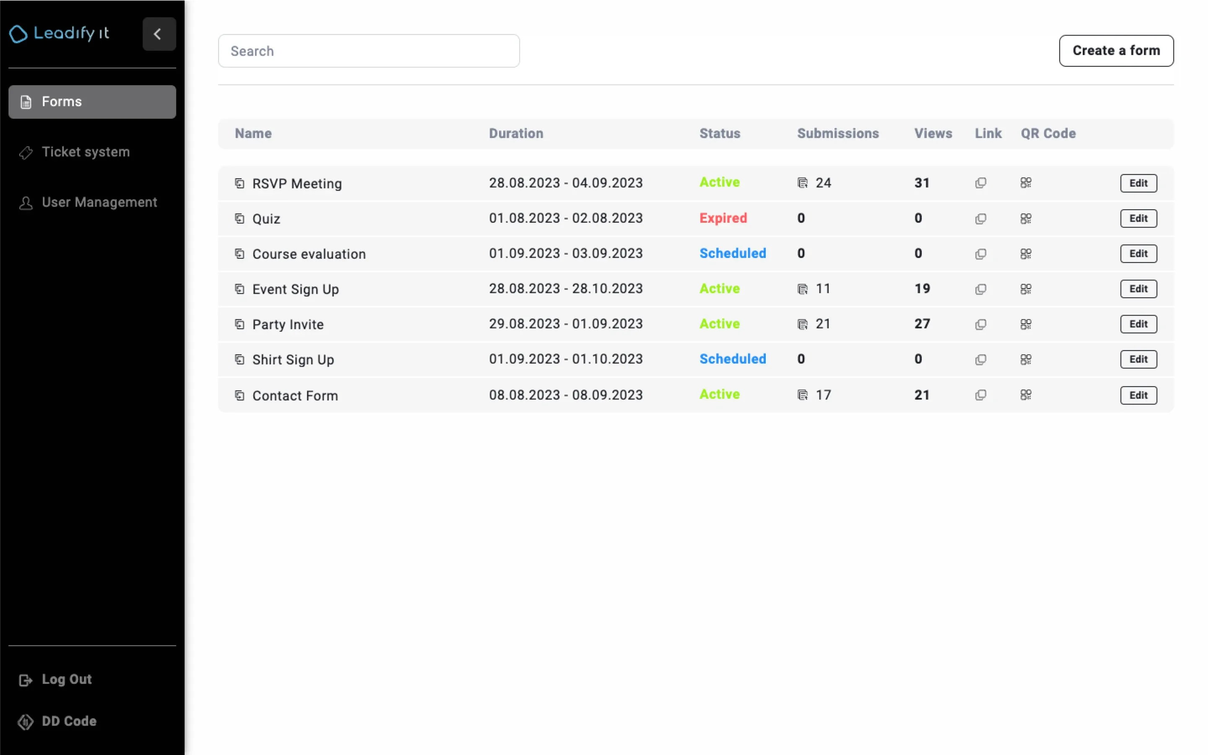
Task: Click the DD Code icon in sidebar
Action: click(26, 721)
